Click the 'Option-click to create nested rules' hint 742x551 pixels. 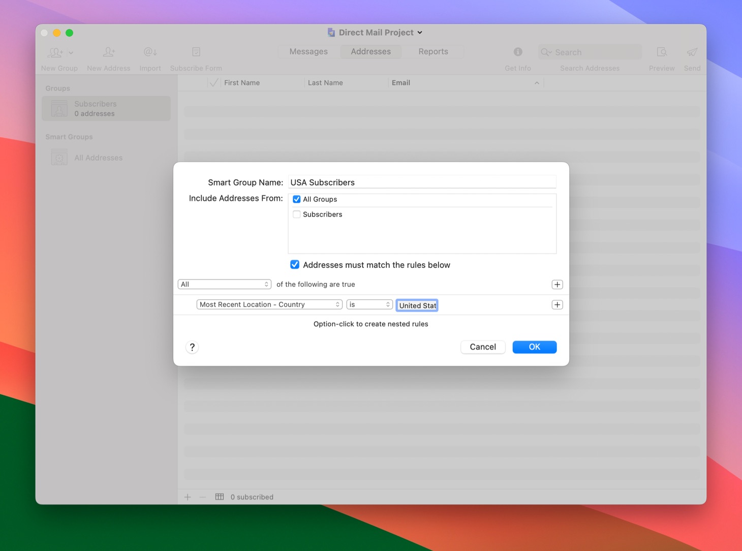click(371, 324)
